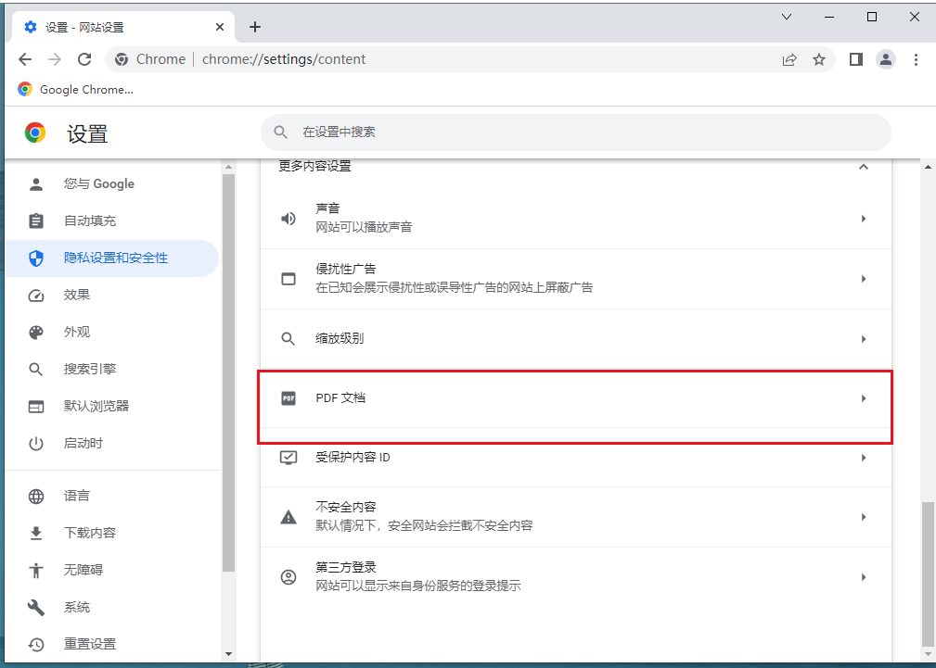This screenshot has width=936, height=668.
Task: Go back to previous page
Action: pyautogui.click(x=25, y=59)
